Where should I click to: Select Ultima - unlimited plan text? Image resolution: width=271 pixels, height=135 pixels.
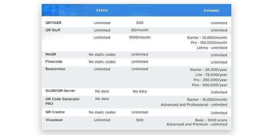click(x=212, y=48)
